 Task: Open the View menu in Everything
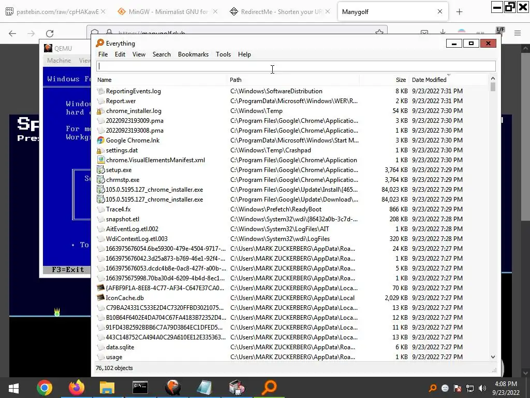pyautogui.click(x=139, y=54)
